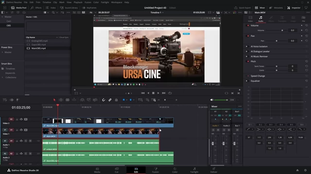
Task: Select MainOBS.mp4 in media pool list
Action: (x=48, y=48)
